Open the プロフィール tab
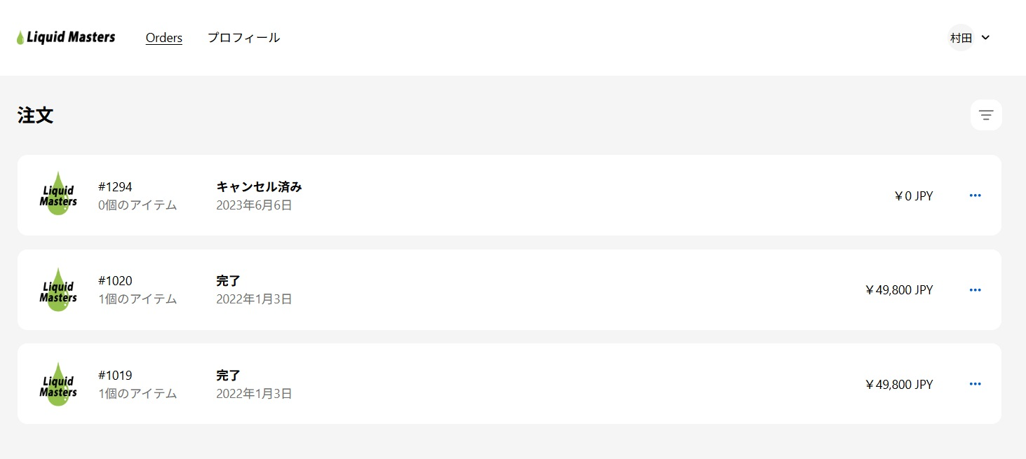 point(243,38)
